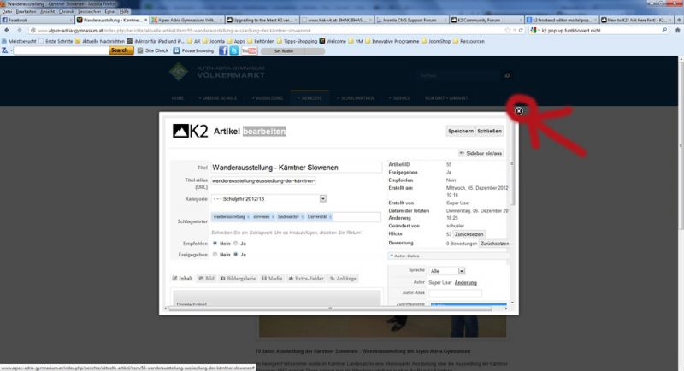
Task: Switch to Upgrading to the latest K2 tab
Action: [262, 20]
